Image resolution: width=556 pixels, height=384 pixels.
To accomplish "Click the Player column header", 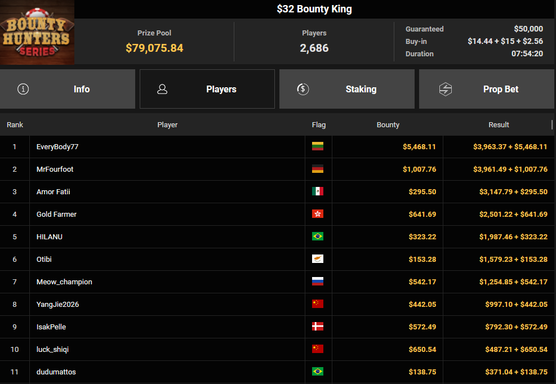I will (167, 124).
